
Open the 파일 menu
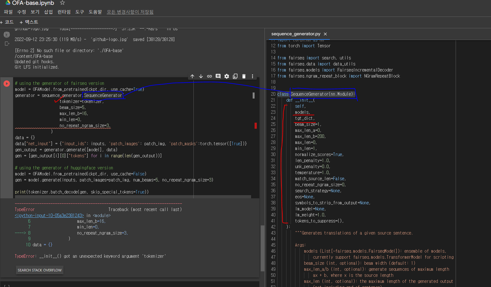(8, 12)
